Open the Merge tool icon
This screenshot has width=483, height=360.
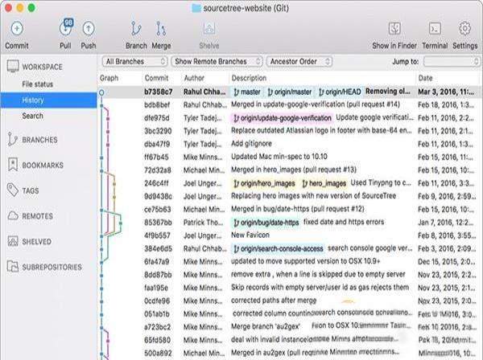(x=161, y=29)
